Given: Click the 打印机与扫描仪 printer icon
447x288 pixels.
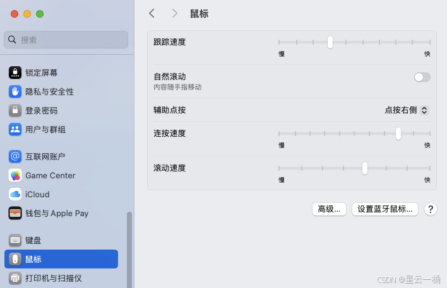Looking at the screenshot, I should 15,278.
